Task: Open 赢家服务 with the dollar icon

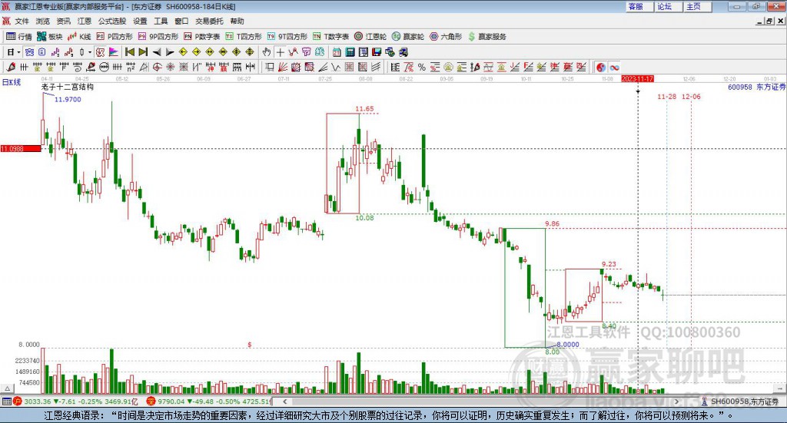Action: [487, 37]
